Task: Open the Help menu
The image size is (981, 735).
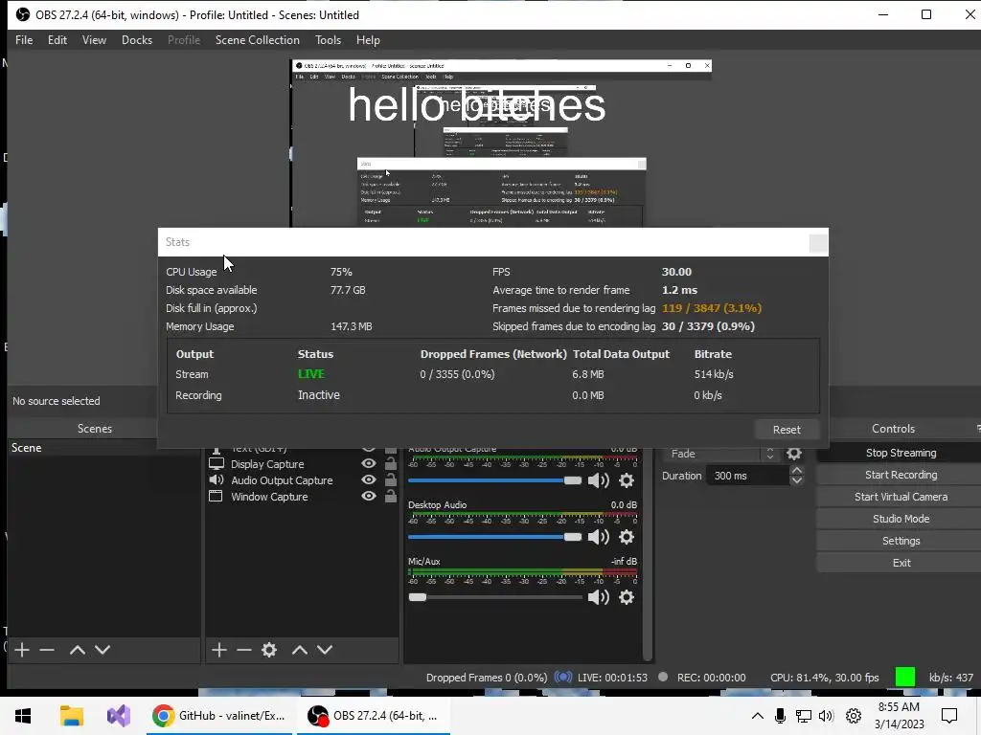Action: click(x=368, y=40)
